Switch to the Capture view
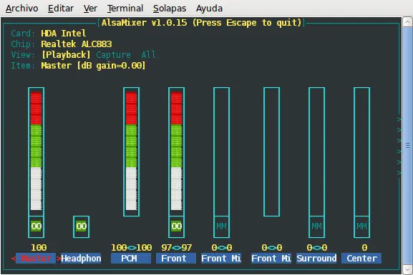Image resolution: width=413 pixels, height=275 pixels. pos(113,55)
